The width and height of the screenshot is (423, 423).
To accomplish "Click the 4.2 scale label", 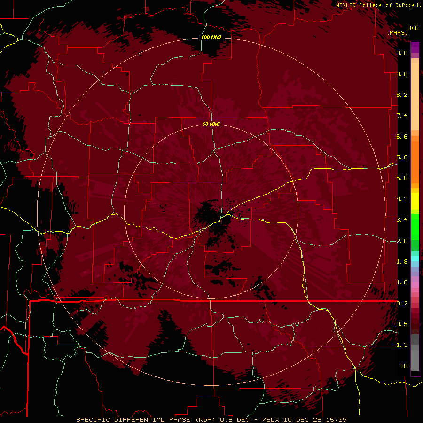I will pyautogui.click(x=402, y=199).
